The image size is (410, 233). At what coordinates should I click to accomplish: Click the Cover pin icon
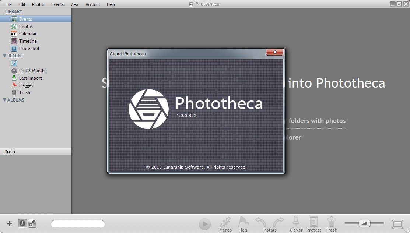[x=296, y=221]
